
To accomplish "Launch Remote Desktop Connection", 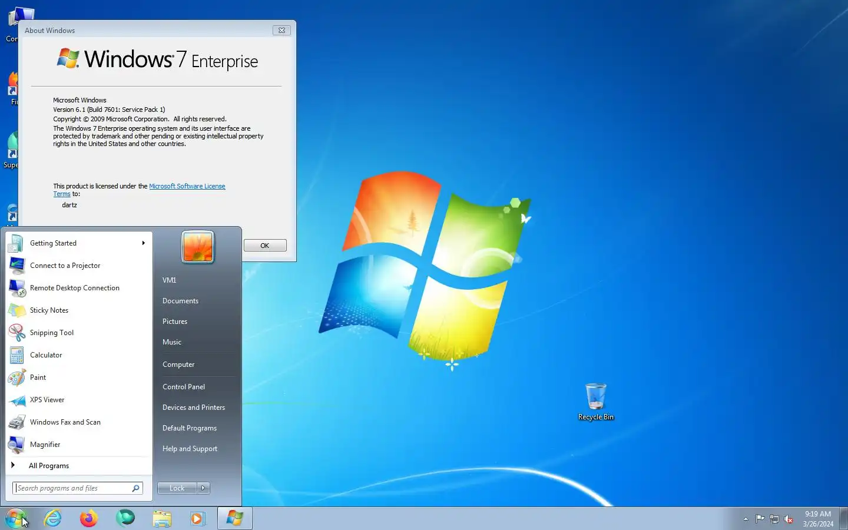I will click(x=79, y=288).
